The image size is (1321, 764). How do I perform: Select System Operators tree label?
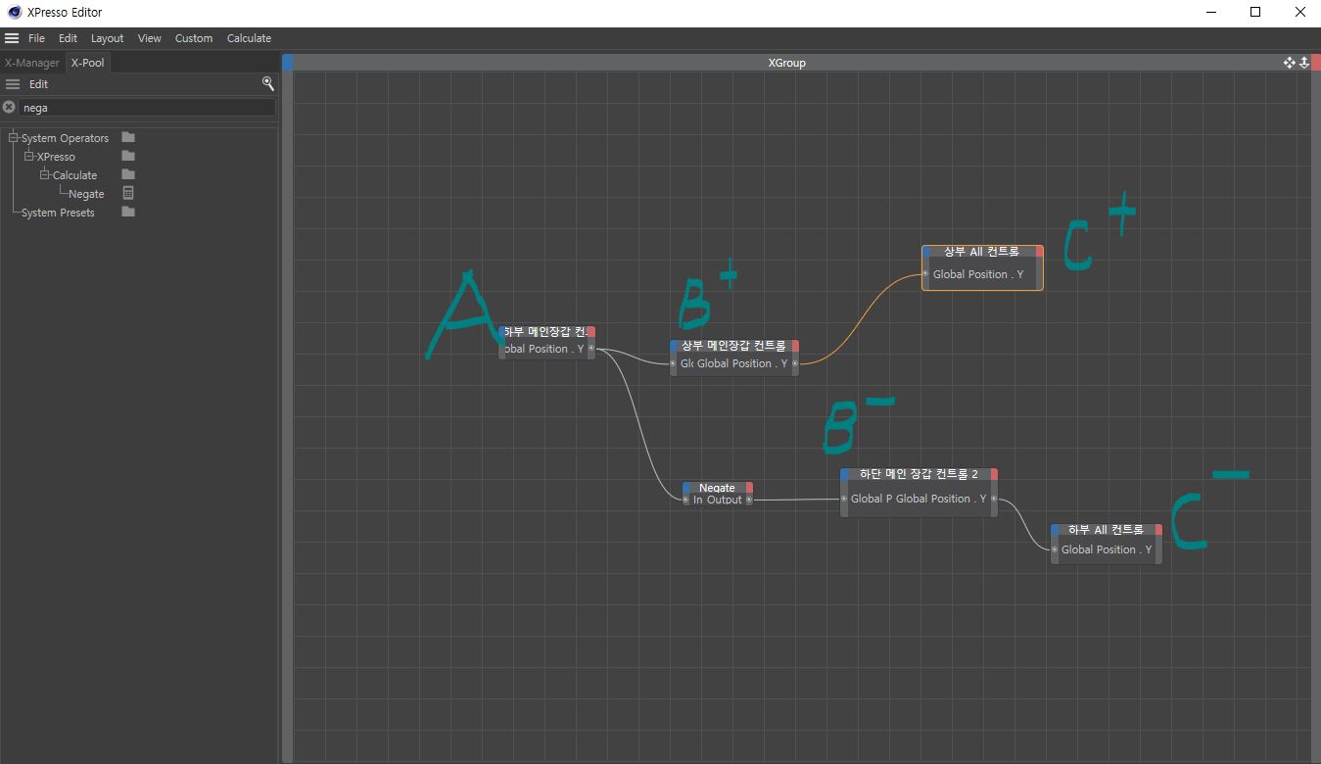pyautogui.click(x=65, y=138)
